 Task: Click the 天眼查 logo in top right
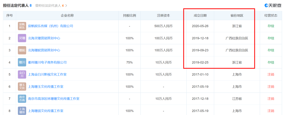[274, 5]
